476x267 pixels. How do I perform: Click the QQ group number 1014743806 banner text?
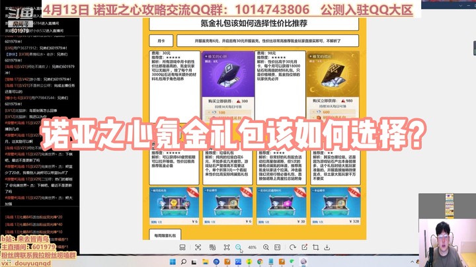(272, 10)
